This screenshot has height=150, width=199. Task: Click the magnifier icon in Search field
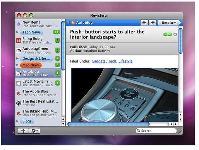(x=139, y=131)
